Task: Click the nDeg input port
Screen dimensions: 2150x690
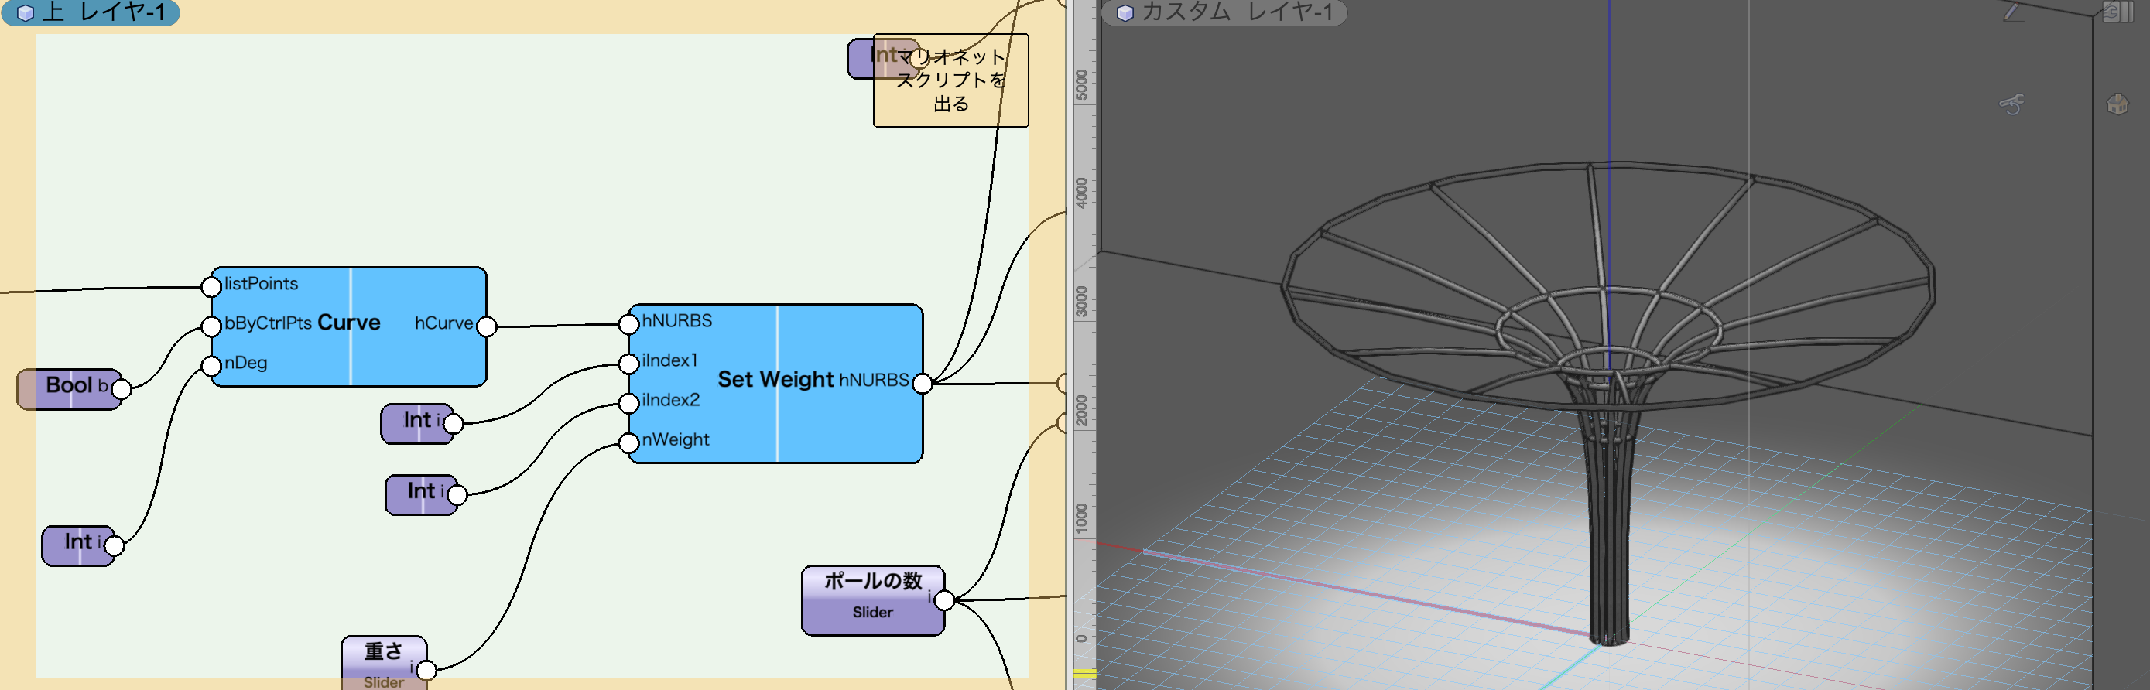Action: [211, 365]
